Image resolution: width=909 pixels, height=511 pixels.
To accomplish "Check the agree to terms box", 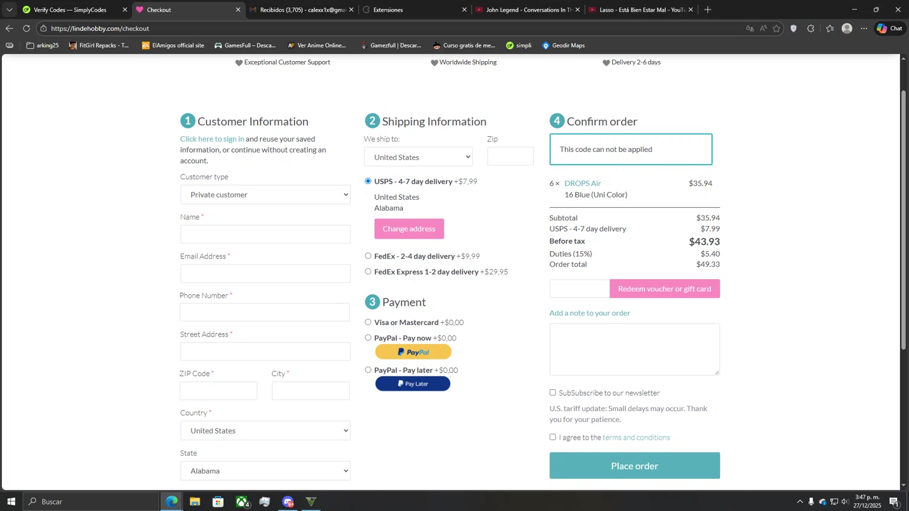I will 553,437.
